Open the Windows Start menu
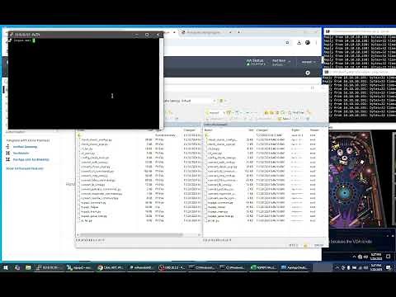This screenshot has height=297, width=396. pos(6,267)
